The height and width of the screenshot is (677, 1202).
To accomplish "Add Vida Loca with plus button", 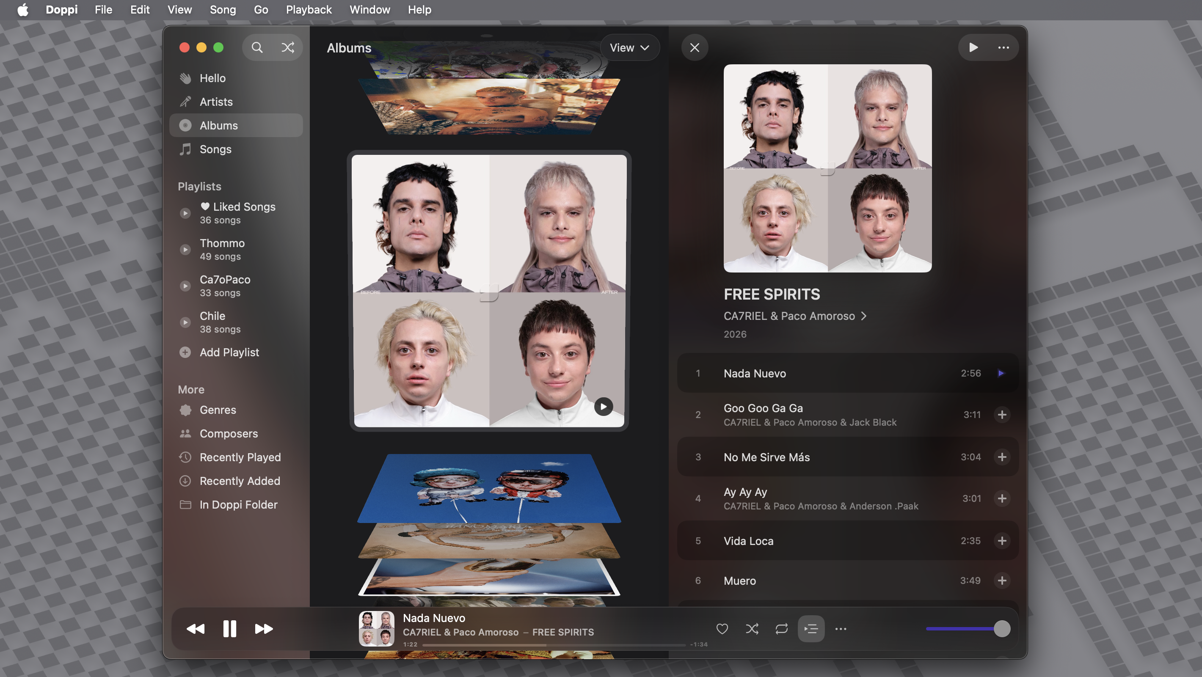I will (1002, 541).
